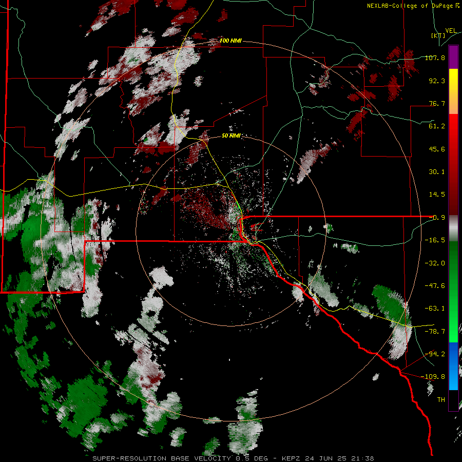Click the purple segment atop velocity color bar

pyautogui.click(x=453, y=57)
